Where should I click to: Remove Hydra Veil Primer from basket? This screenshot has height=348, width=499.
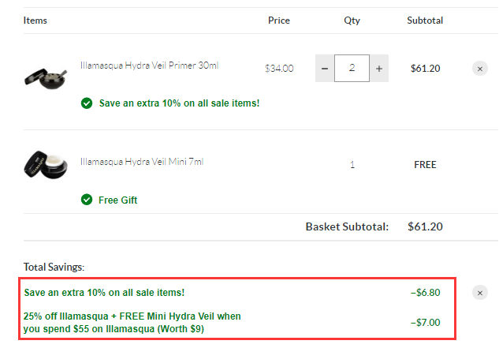click(x=480, y=69)
